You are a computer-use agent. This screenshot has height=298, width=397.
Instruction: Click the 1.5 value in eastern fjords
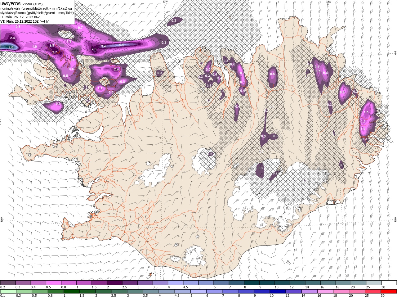pos(366,112)
